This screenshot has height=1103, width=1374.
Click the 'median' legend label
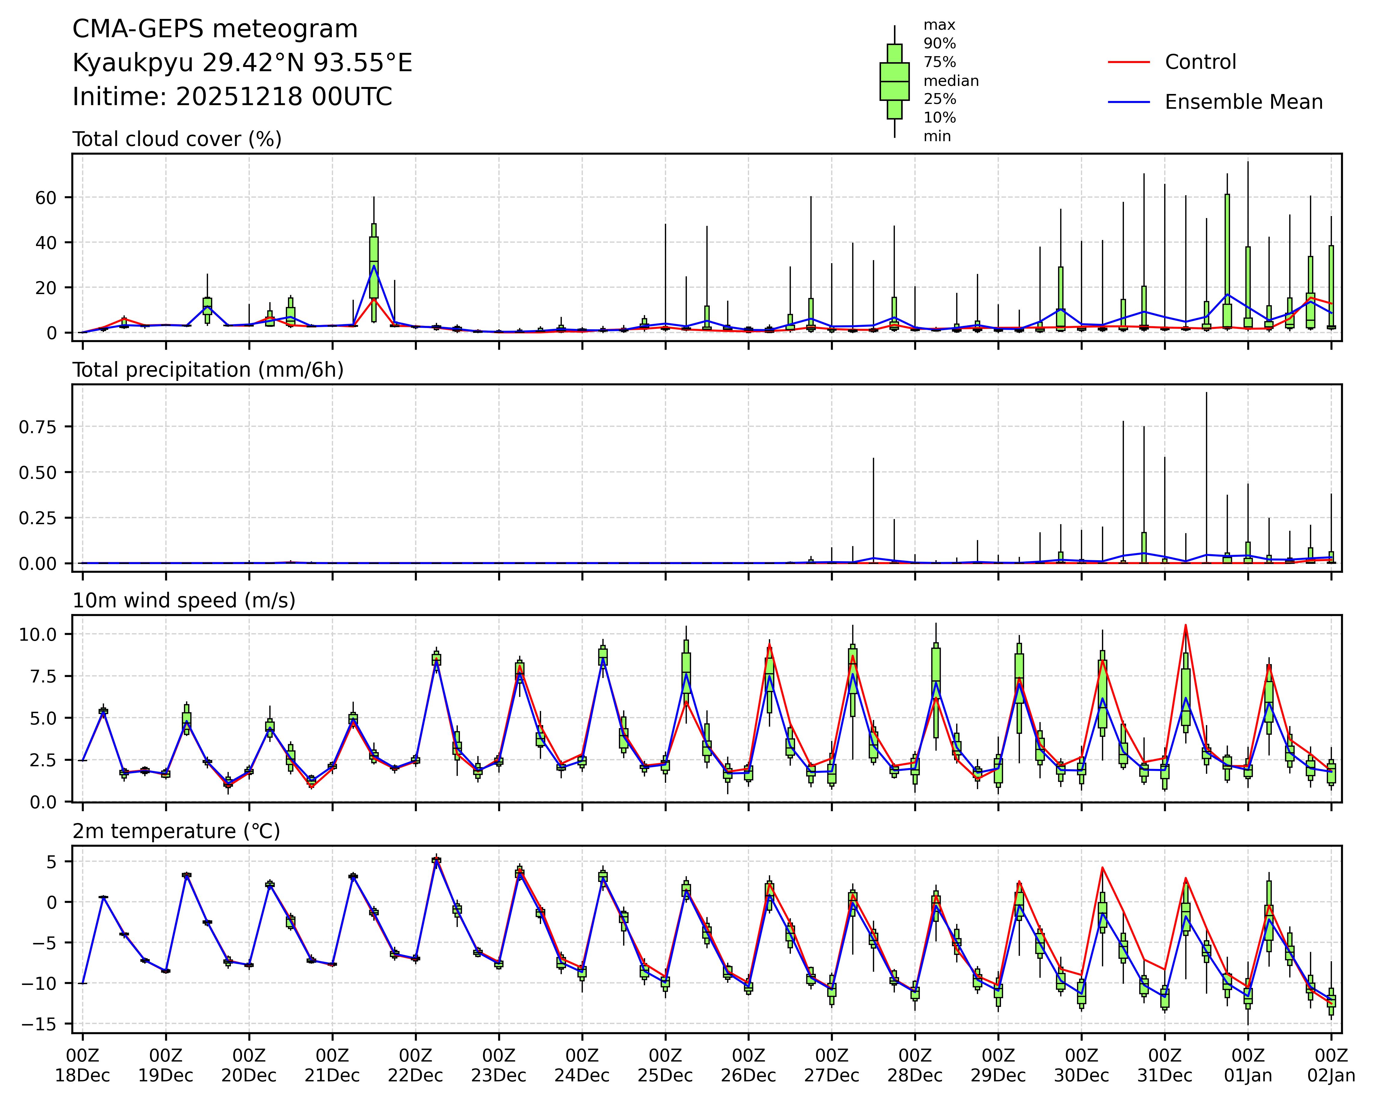pyautogui.click(x=951, y=81)
